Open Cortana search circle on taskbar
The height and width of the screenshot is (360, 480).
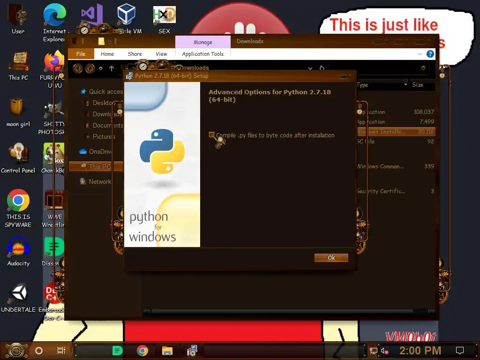pos(39,351)
